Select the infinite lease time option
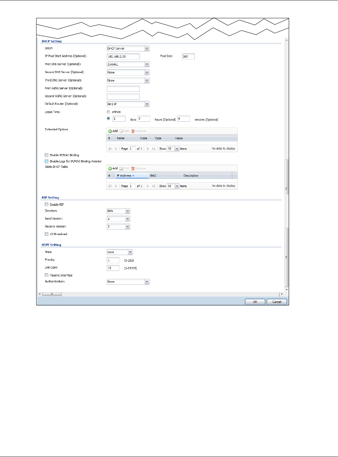 109,112
